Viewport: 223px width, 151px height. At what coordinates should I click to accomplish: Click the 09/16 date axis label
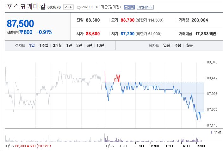pos(109,146)
